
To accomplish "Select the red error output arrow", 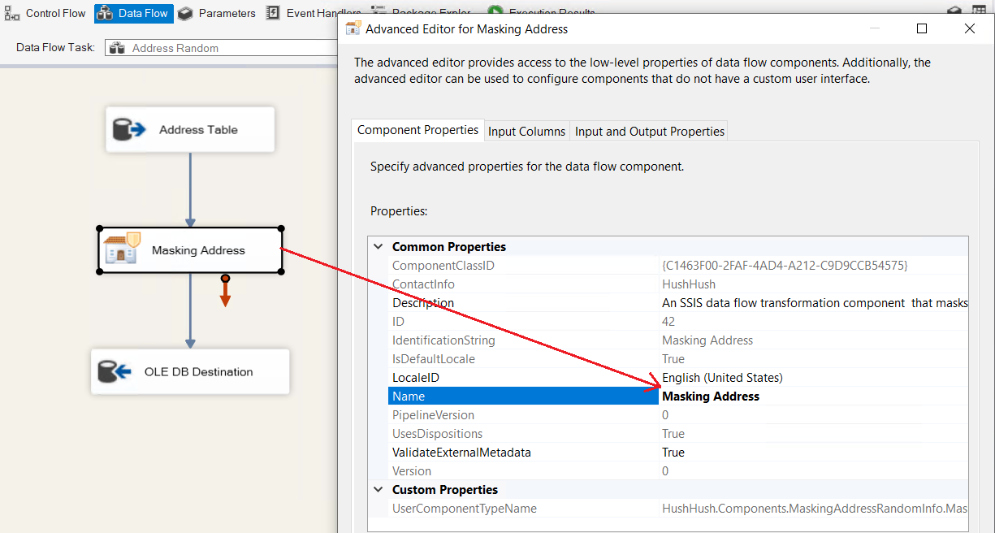I will (x=225, y=292).
